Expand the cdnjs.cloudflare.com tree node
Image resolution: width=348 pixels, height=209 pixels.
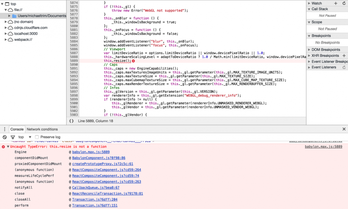coord(6,28)
